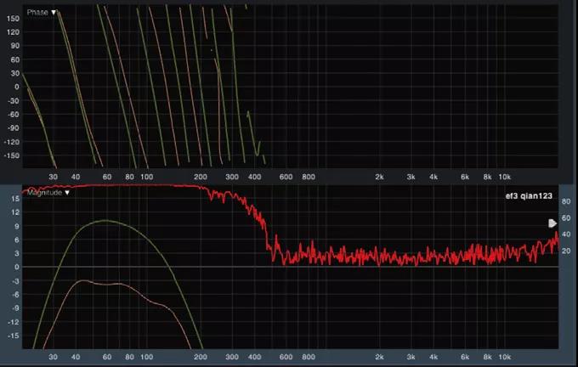Click the -15 dB label on Magnitude axis
This screenshot has width=578, height=367.
[x=14, y=336]
